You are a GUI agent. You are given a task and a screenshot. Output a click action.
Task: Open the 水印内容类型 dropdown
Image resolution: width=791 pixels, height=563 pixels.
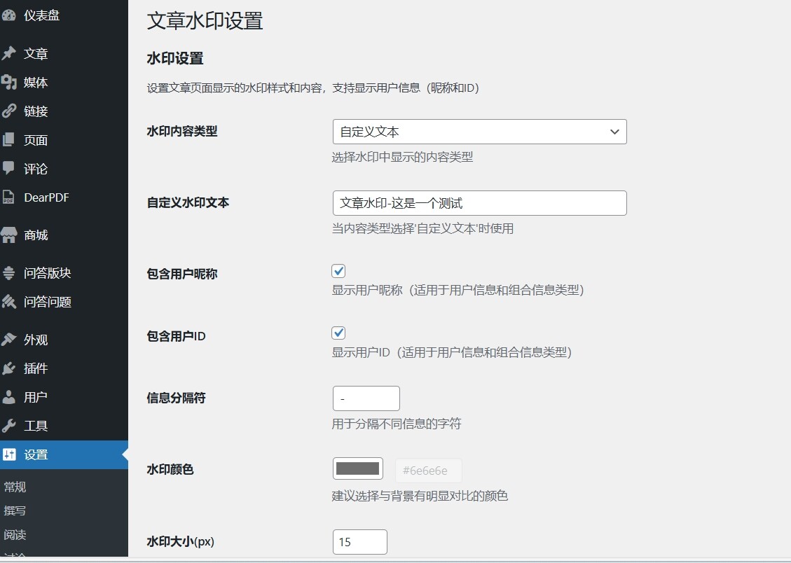click(479, 132)
